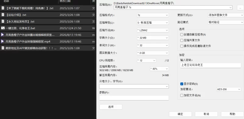Open memory usage dropdown showing 80%
244x119 pixels.
[159, 69]
